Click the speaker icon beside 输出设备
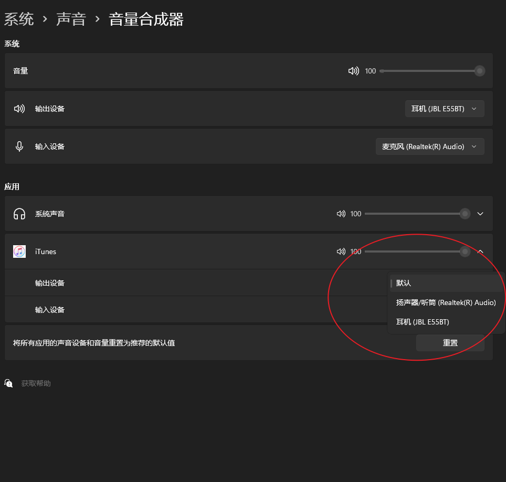Screen dimensions: 506x482 19,109
